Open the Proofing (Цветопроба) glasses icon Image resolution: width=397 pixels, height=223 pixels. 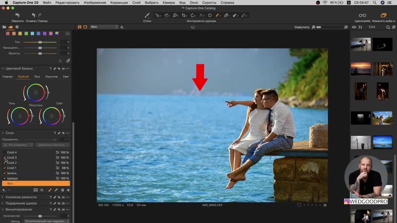[x=362, y=15]
